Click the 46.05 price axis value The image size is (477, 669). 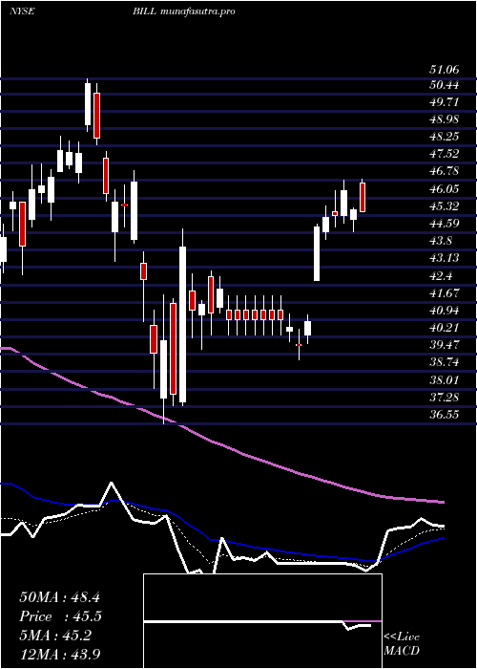pyautogui.click(x=445, y=189)
